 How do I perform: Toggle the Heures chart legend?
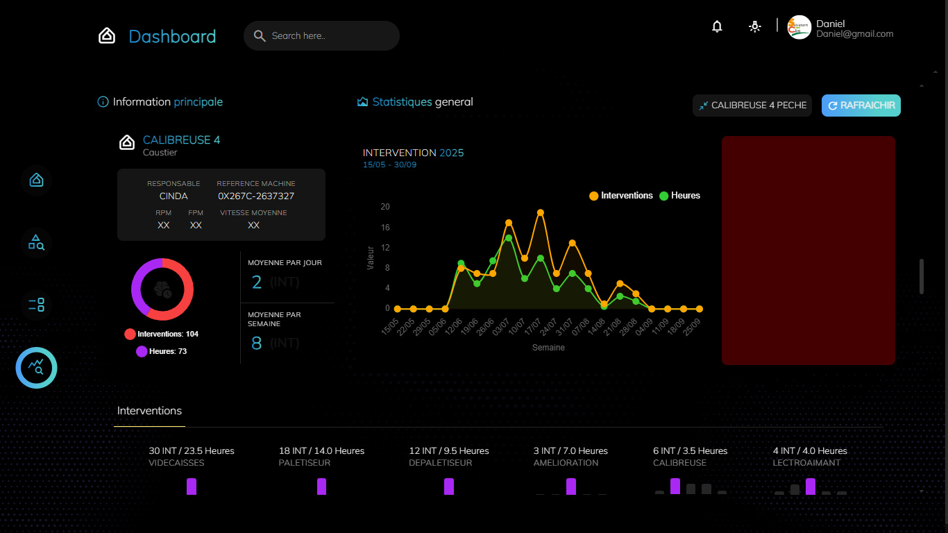[x=679, y=196]
